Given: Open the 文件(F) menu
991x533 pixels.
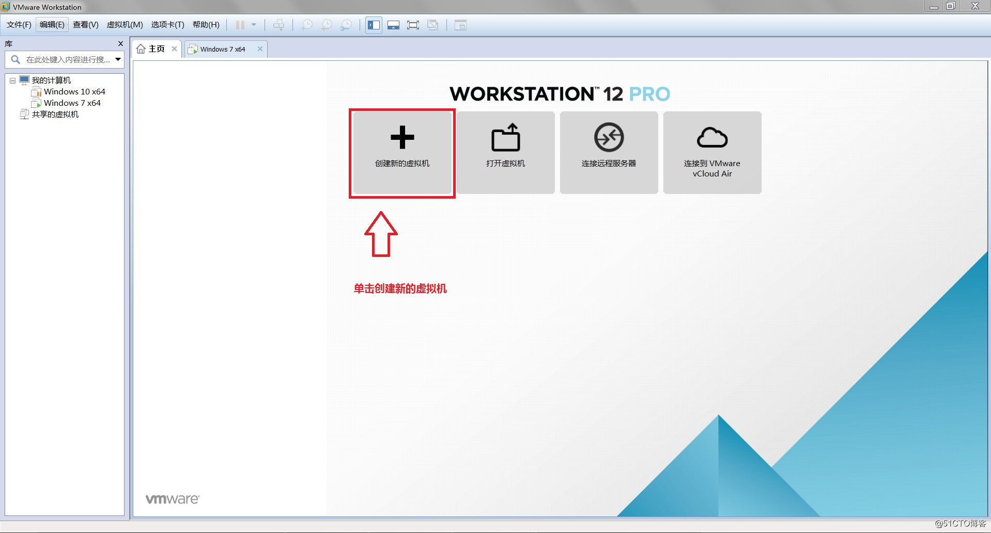Looking at the screenshot, I should point(19,25).
